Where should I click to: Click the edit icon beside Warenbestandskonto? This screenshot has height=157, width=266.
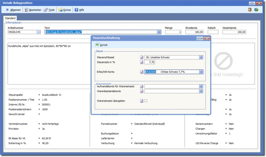142,91
